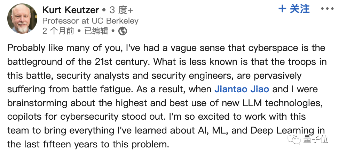Click the 3 度+ connection degree badge
The width and height of the screenshot is (339, 154).
click(x=121, y=10)
